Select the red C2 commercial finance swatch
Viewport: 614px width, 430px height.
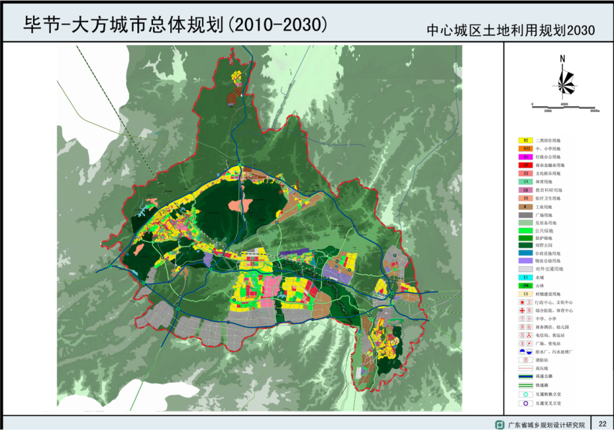point(526,165)
